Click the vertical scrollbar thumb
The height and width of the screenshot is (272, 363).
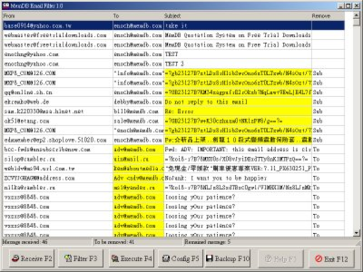[356, 22]
